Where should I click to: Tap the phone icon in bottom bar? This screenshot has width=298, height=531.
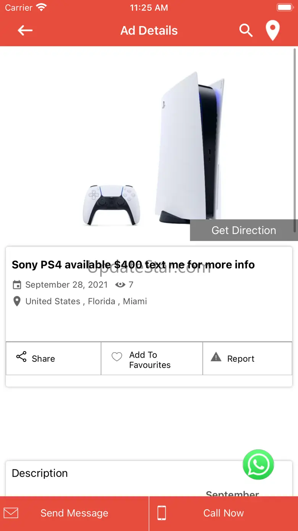click(162, 513)
